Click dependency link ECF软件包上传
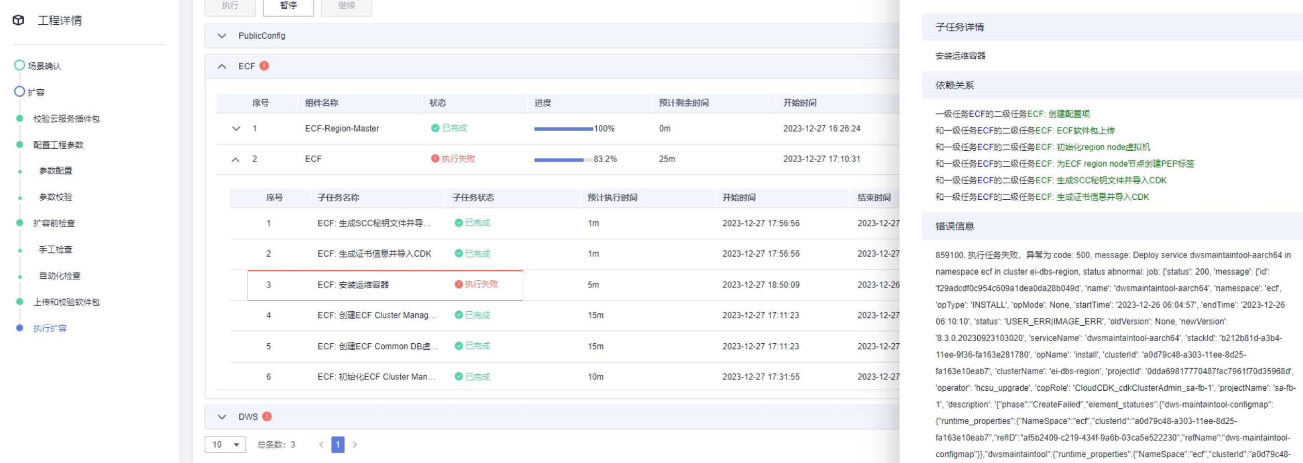The image size is (1303, 463). (1086, 131)
